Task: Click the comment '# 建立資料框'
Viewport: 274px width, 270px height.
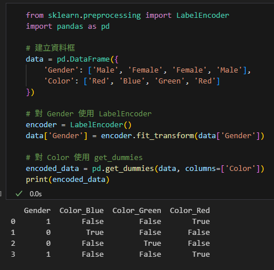Action: [51, 48]
